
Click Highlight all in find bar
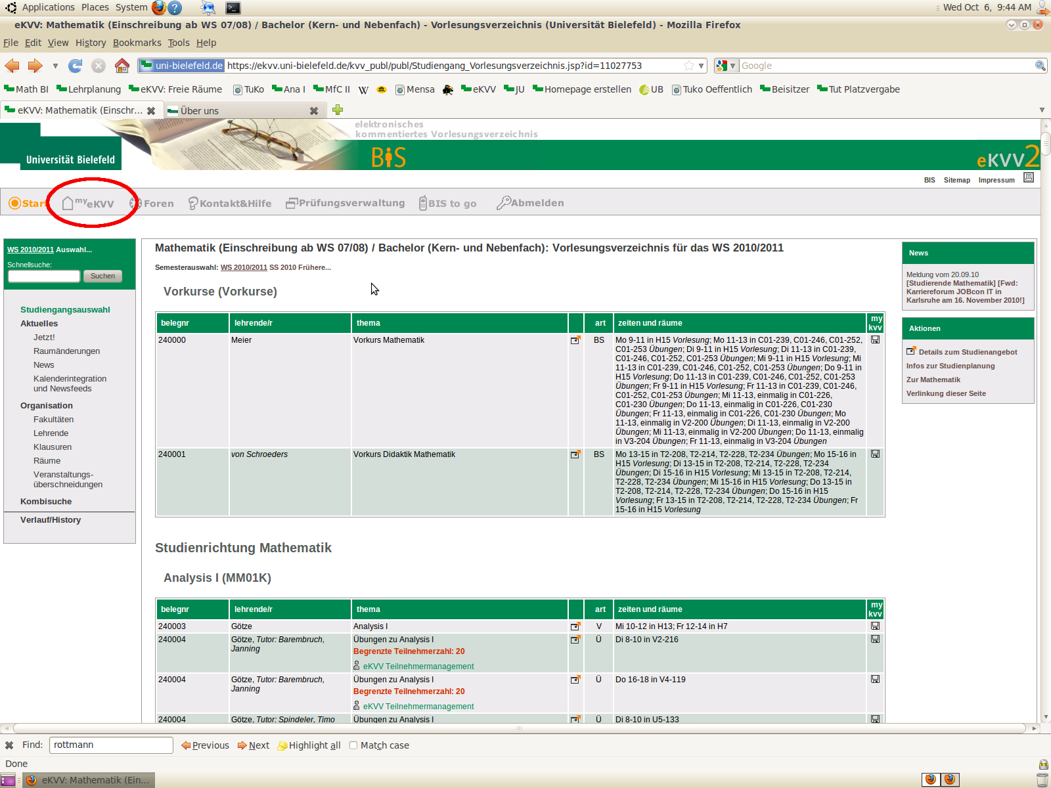click(x=309, y=745)
